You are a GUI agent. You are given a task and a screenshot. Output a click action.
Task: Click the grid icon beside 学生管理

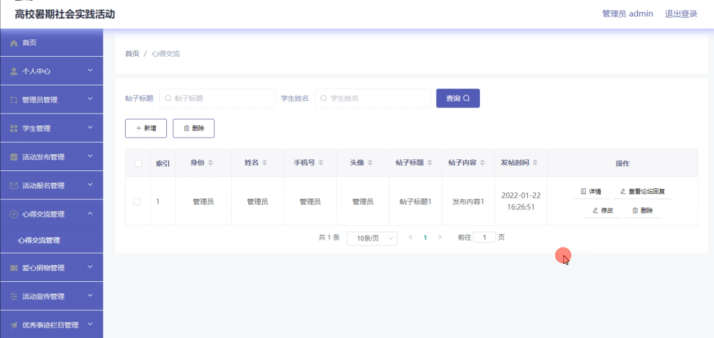click(x=14, y=129)
